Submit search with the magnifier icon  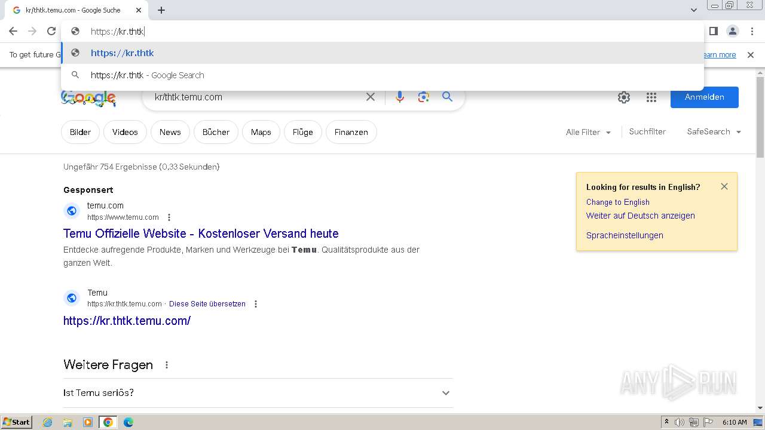pyautogui.click(x=447, y=97)
